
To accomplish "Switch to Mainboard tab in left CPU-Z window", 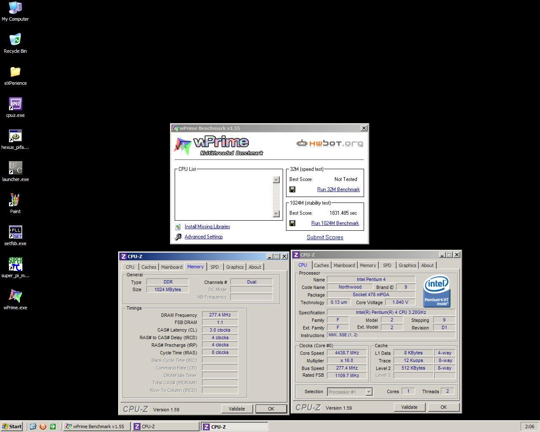I will click(x=172, y=267).
